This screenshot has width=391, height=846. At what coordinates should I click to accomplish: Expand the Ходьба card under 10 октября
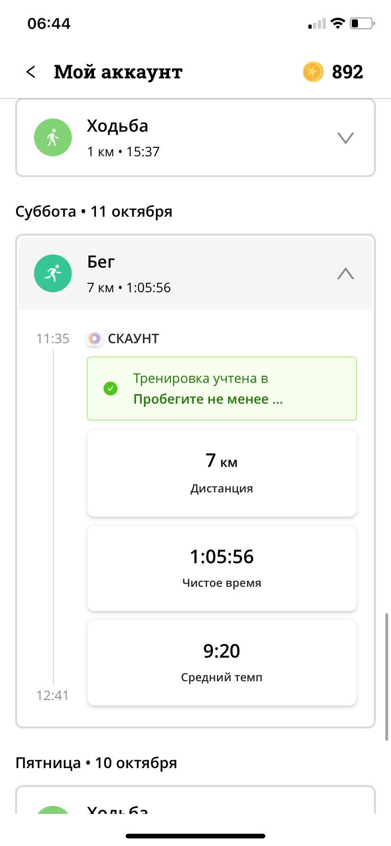coord(195,800)
